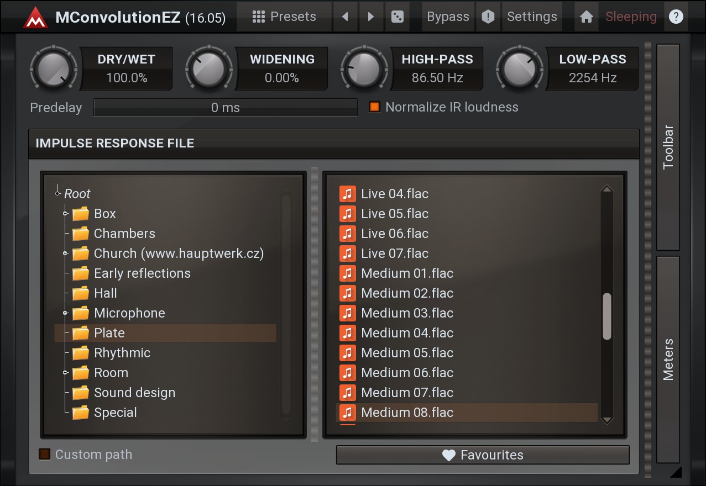Click the home icon
Screen dimensions: 706x486
tap(587, 17)
